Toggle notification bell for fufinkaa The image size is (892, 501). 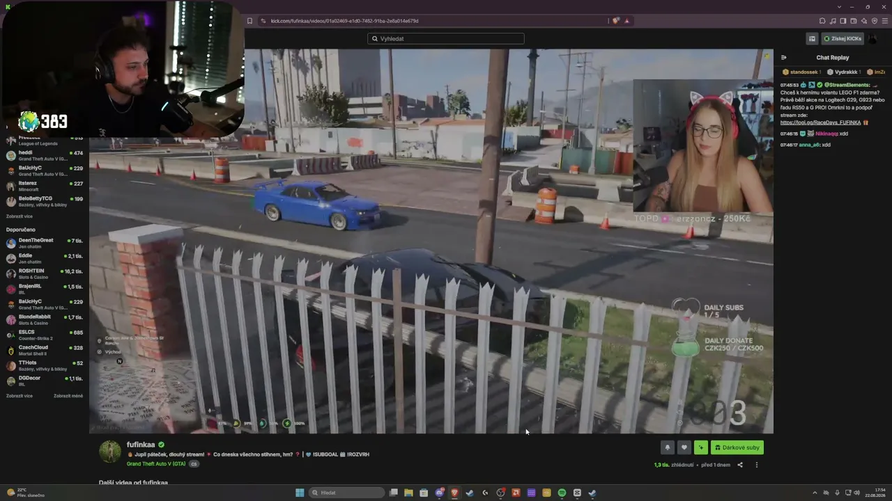click(x=667, y=447)
